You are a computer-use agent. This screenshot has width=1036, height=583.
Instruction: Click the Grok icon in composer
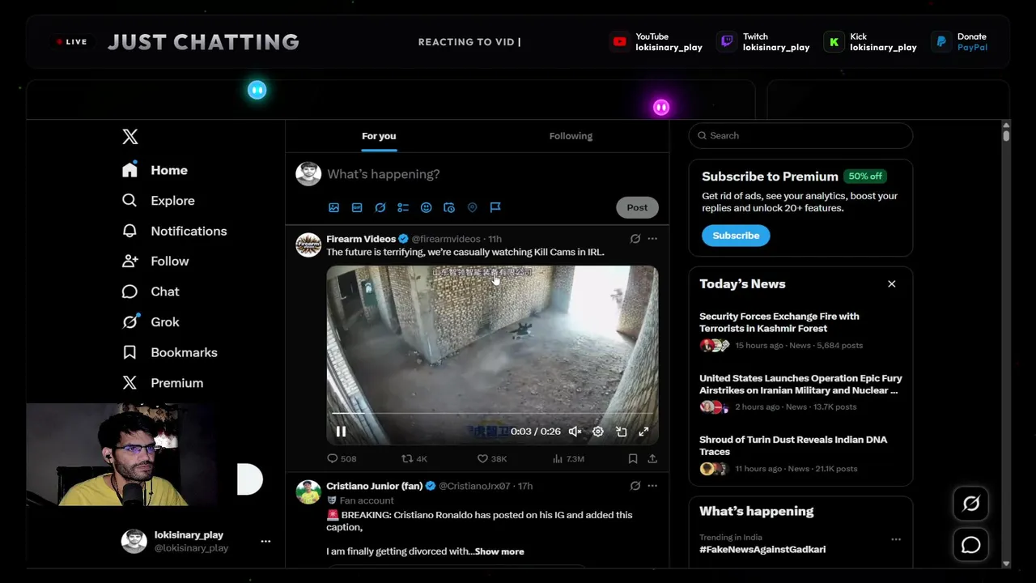(380, 207)
